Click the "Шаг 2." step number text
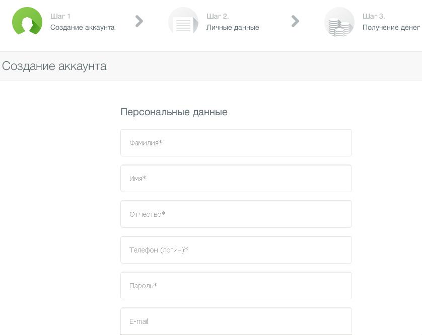Viewport: 422px width, 335px height. (218, 16)
